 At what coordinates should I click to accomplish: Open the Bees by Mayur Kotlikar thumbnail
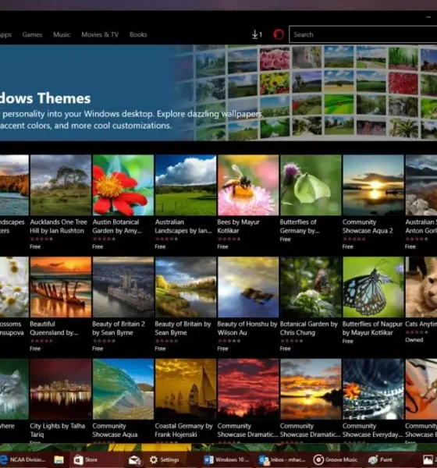pyautogui.click(x=248, y=185)
